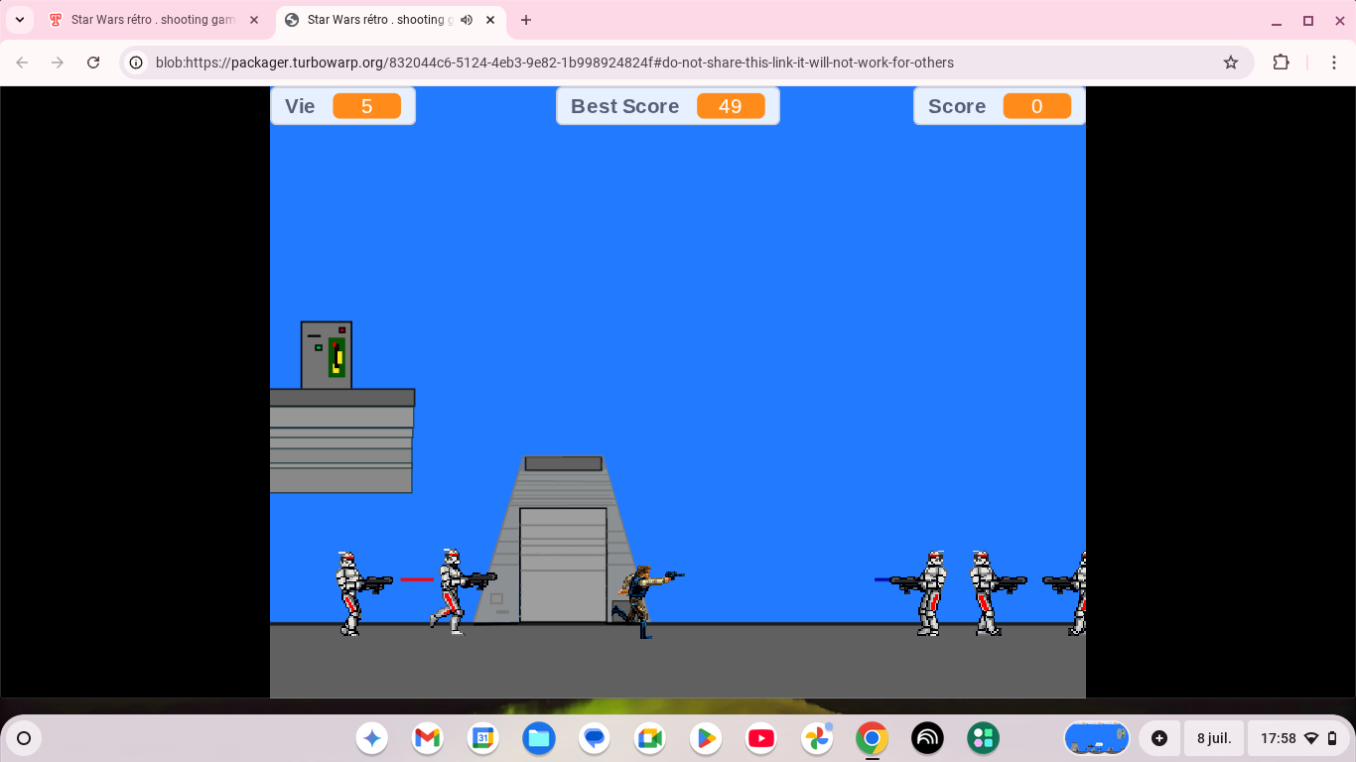
Task: Mute the tab playing audio
Action: tap(467, 20)
